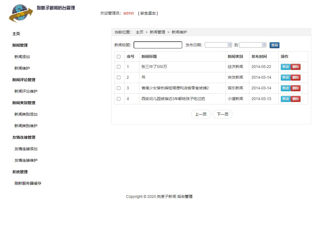This screenshot has width=326, height=231.
Task: Check the checkbox for 西安幼儿园 news row
Action: pyautogui.click(x=119, y=99)
